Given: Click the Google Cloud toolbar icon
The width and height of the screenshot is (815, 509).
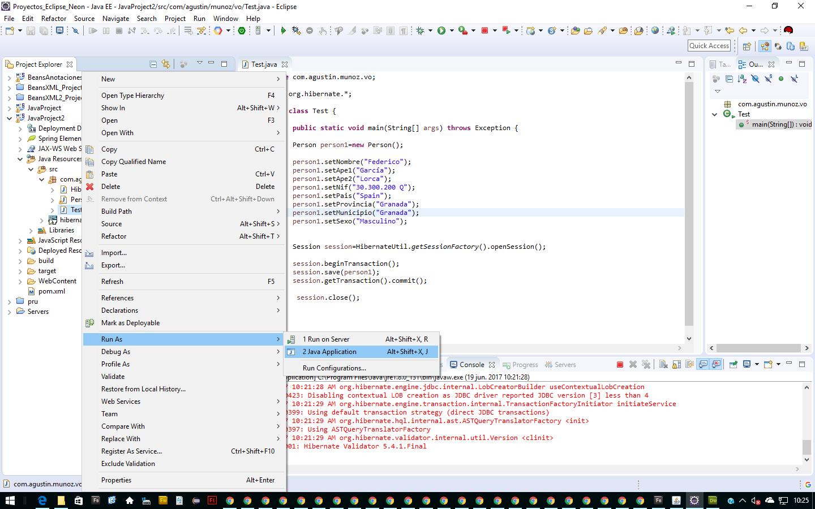Looking at the screenshot, I should coord(218,31).
